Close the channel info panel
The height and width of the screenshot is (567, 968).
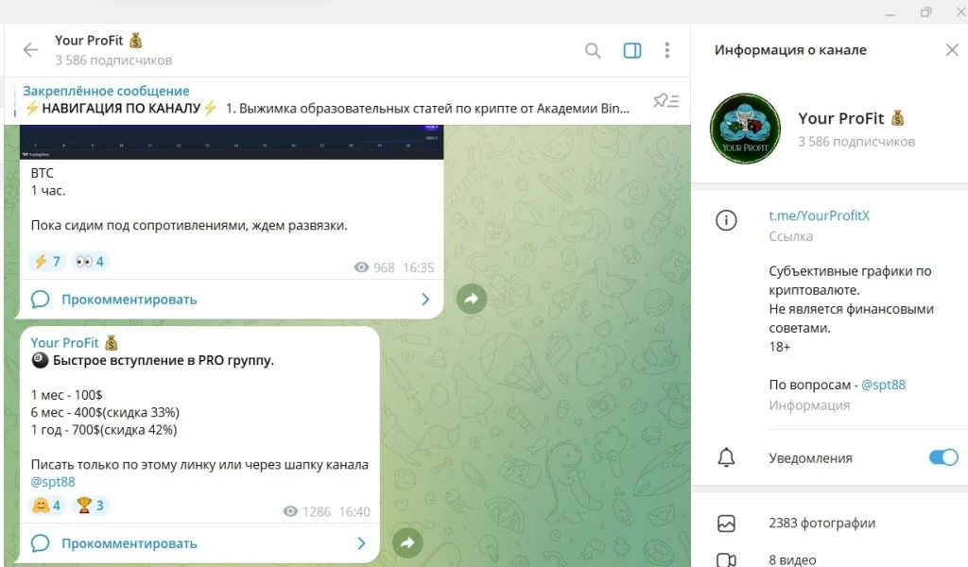(x=952, y=50)
